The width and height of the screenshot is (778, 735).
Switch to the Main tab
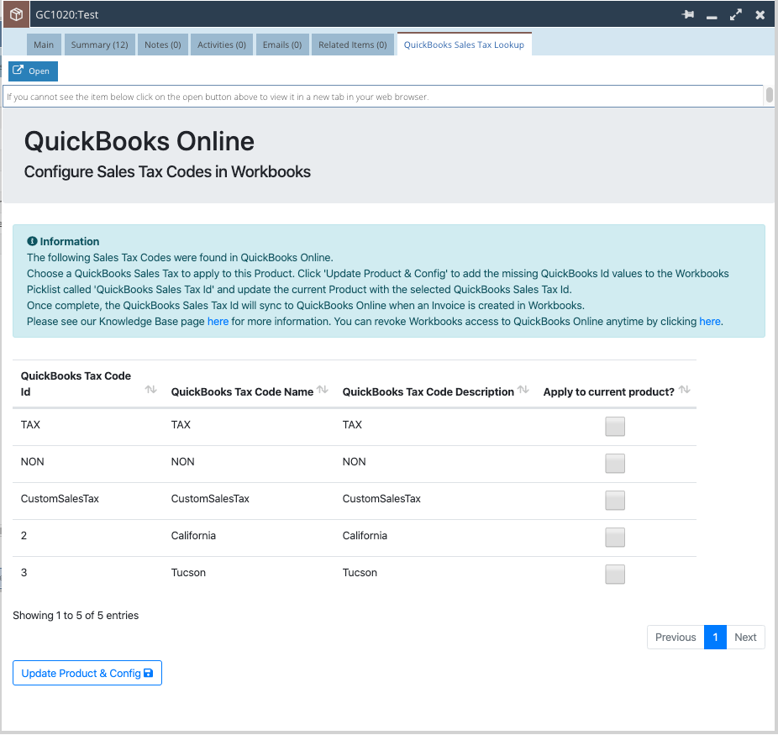click(x=44, y=45)
